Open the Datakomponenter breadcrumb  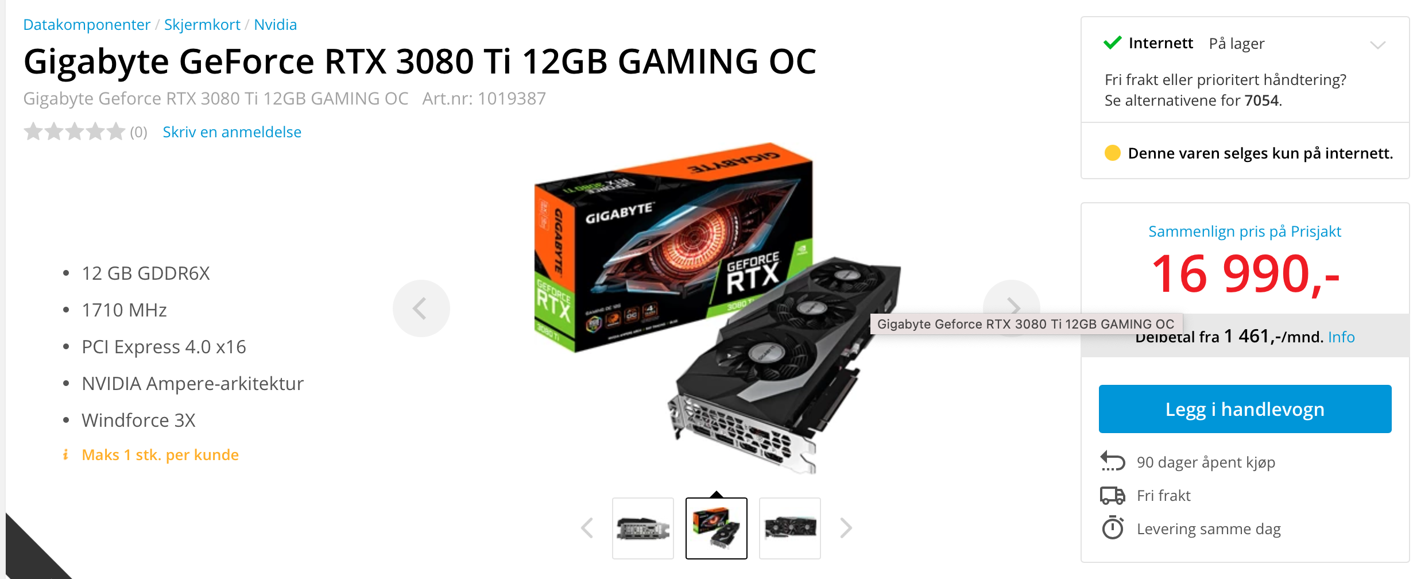pyautogui.click(x=87, y=25)
